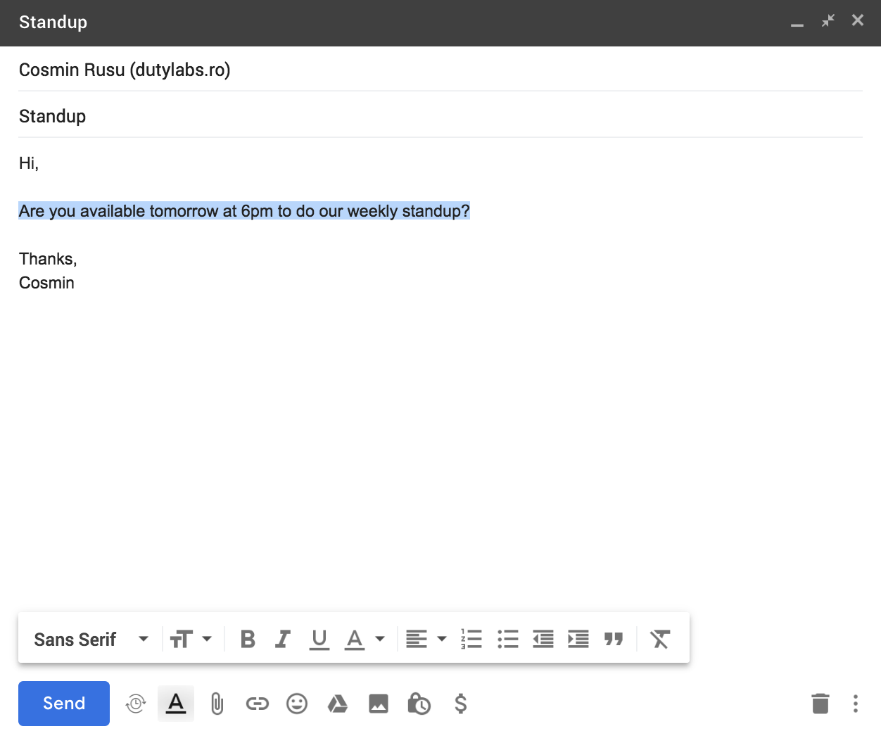Click the highlighted standup question line
Screen dimensions: 881x743
pyautogui.click(x=244, y=211)
